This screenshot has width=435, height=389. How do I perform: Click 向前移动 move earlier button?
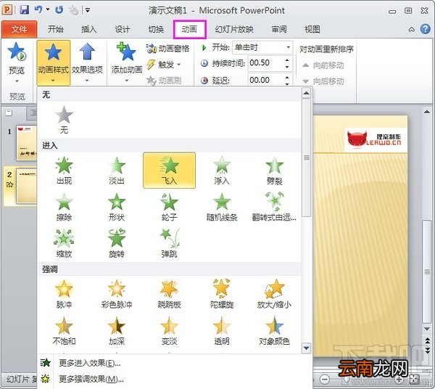(323, 65)
